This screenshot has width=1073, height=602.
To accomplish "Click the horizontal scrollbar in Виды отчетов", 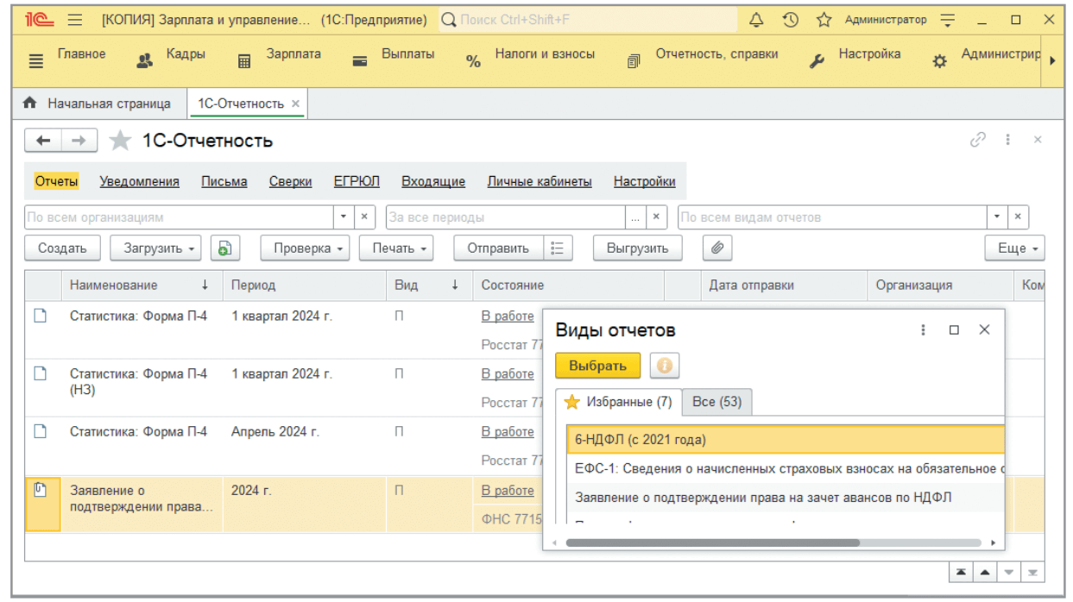I will tap(712, 543).
